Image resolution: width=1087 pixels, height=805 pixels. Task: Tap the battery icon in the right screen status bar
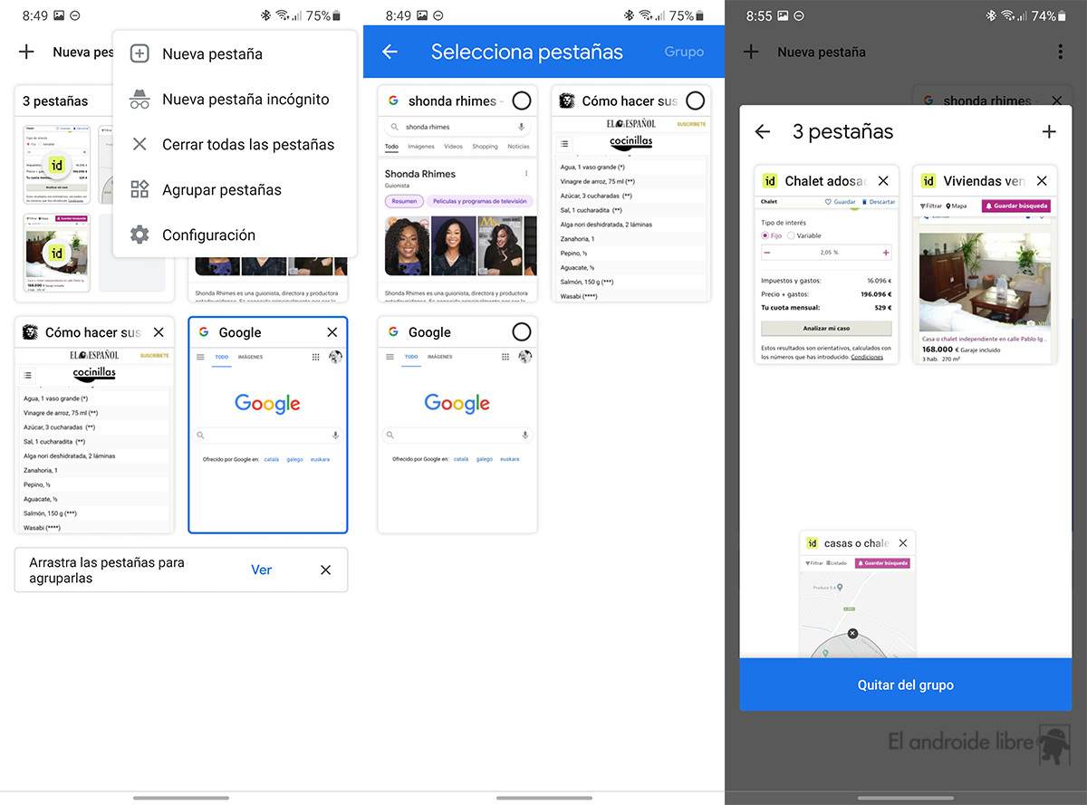(1061, 15)
